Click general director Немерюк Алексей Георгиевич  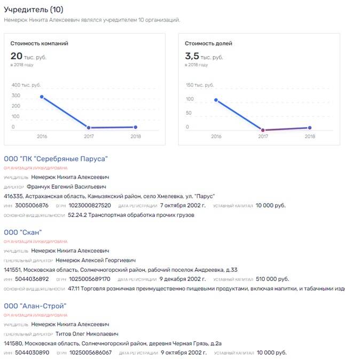coord(91,260)
